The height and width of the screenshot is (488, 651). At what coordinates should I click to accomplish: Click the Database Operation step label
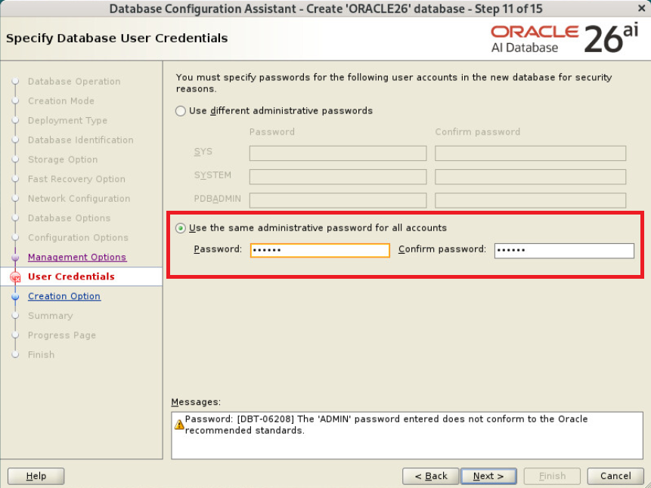[74, 82]
